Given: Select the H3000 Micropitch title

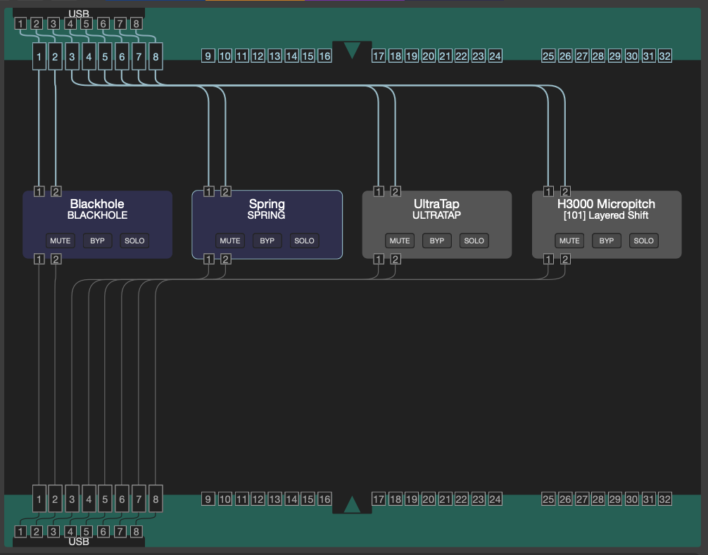Looking at the screenshot, I should click(607, 204).
